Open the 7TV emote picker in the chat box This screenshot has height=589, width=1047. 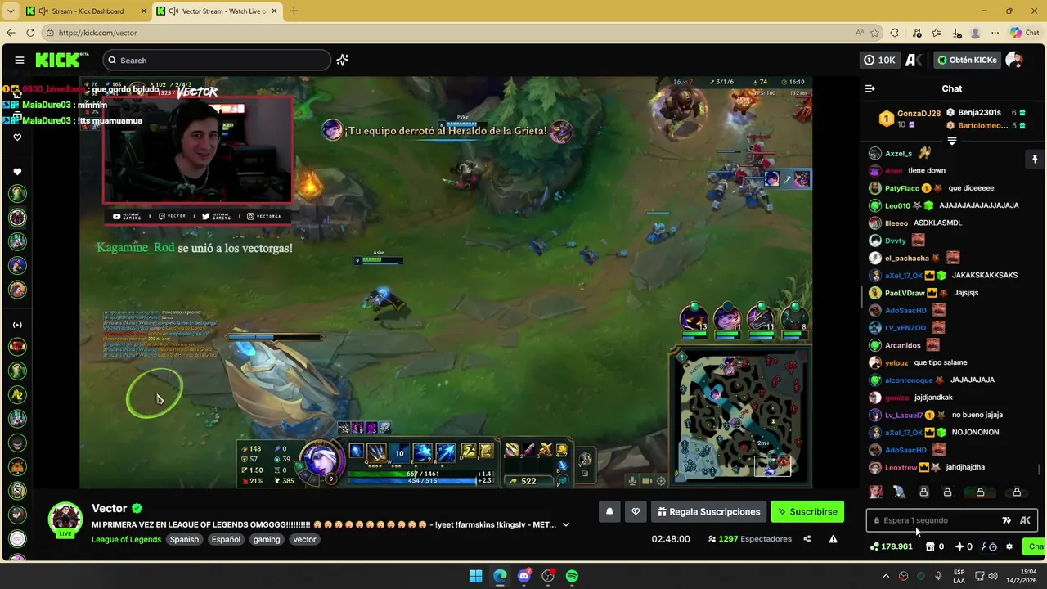(1006, 520)
